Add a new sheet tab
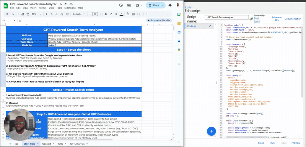Image resolution: width=306 pixels, height=147 pixels. (x=10, y=144)
